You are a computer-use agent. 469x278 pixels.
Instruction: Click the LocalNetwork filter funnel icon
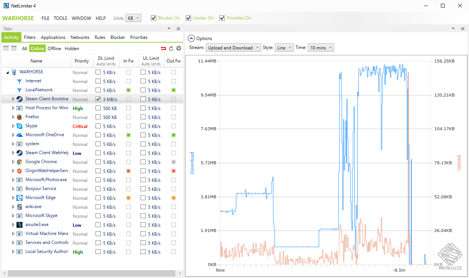point(19,90)
